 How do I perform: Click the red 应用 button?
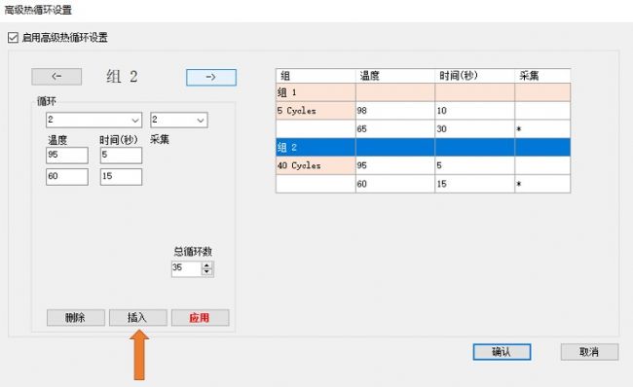pyautogui.click(x=200, y=318)
